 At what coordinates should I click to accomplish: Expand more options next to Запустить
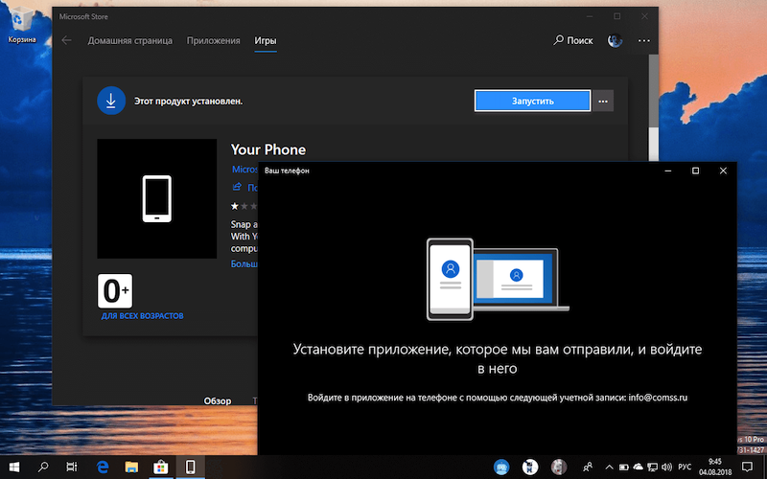[x=603, y=101]
